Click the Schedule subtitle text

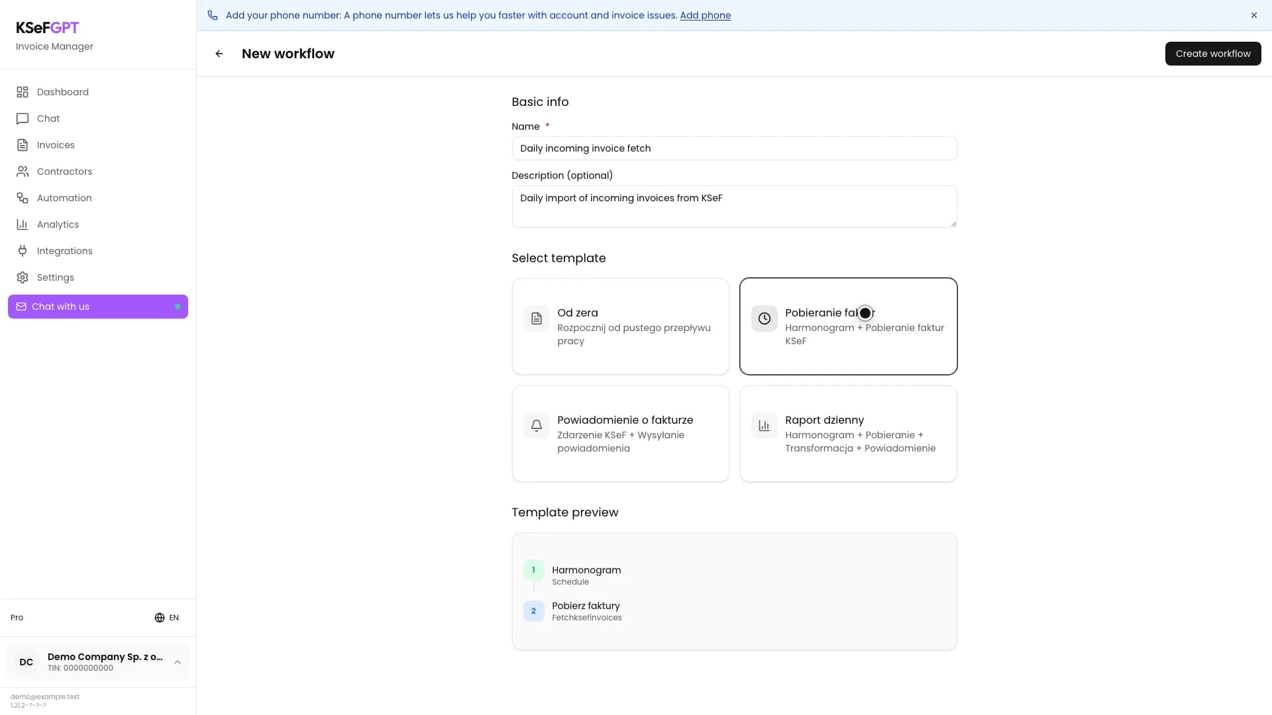coord(570,582)
